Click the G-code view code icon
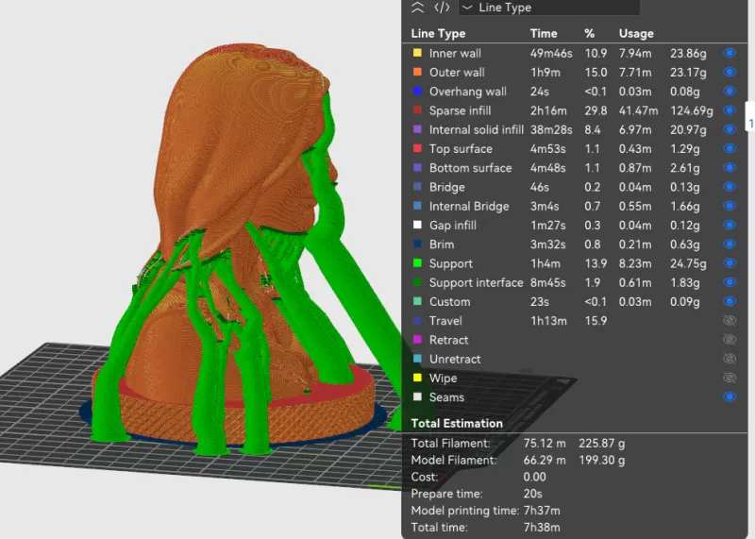This screenshot has height=539, width=755. tap(442, 8)
